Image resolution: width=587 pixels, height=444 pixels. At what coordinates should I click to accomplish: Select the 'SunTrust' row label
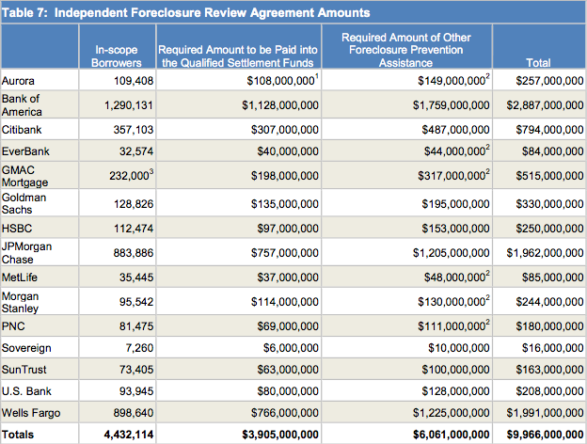pyautogui.click(x=24, y=370)
